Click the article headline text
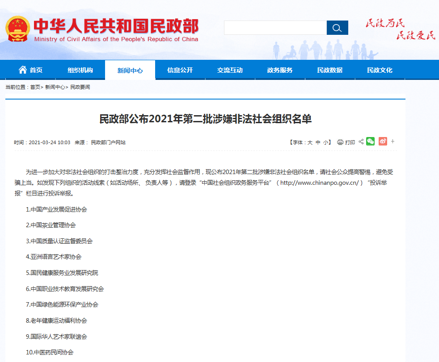The width and height of the screenshot is (439, 362). 206,119
